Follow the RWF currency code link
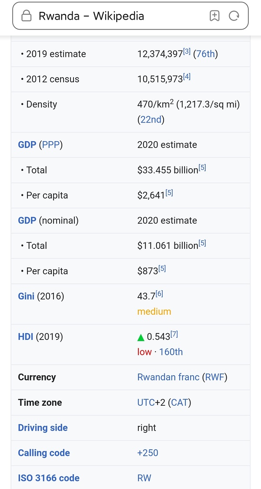 click(214, 377)
